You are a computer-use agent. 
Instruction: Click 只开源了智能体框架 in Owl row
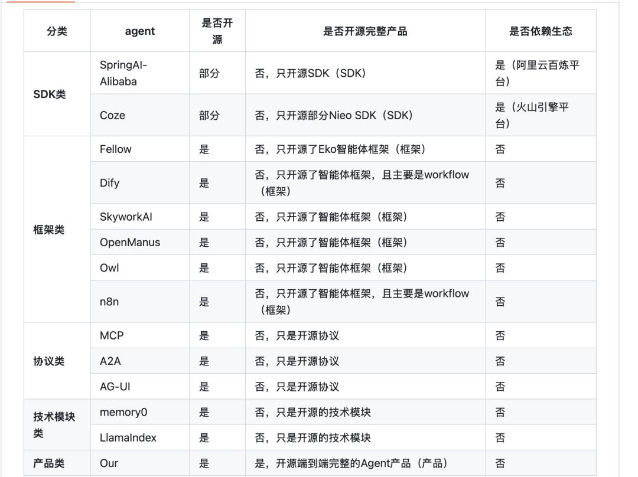(366, 267)
